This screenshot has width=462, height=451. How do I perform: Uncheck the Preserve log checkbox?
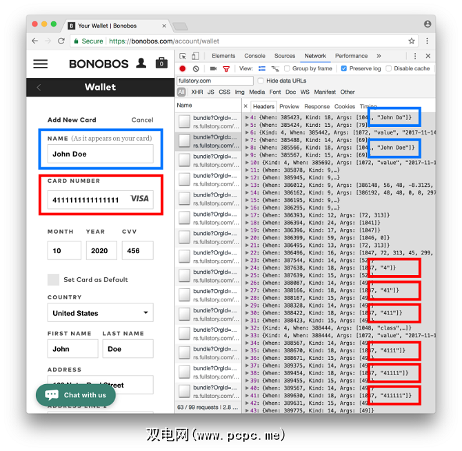pos(344,69)
